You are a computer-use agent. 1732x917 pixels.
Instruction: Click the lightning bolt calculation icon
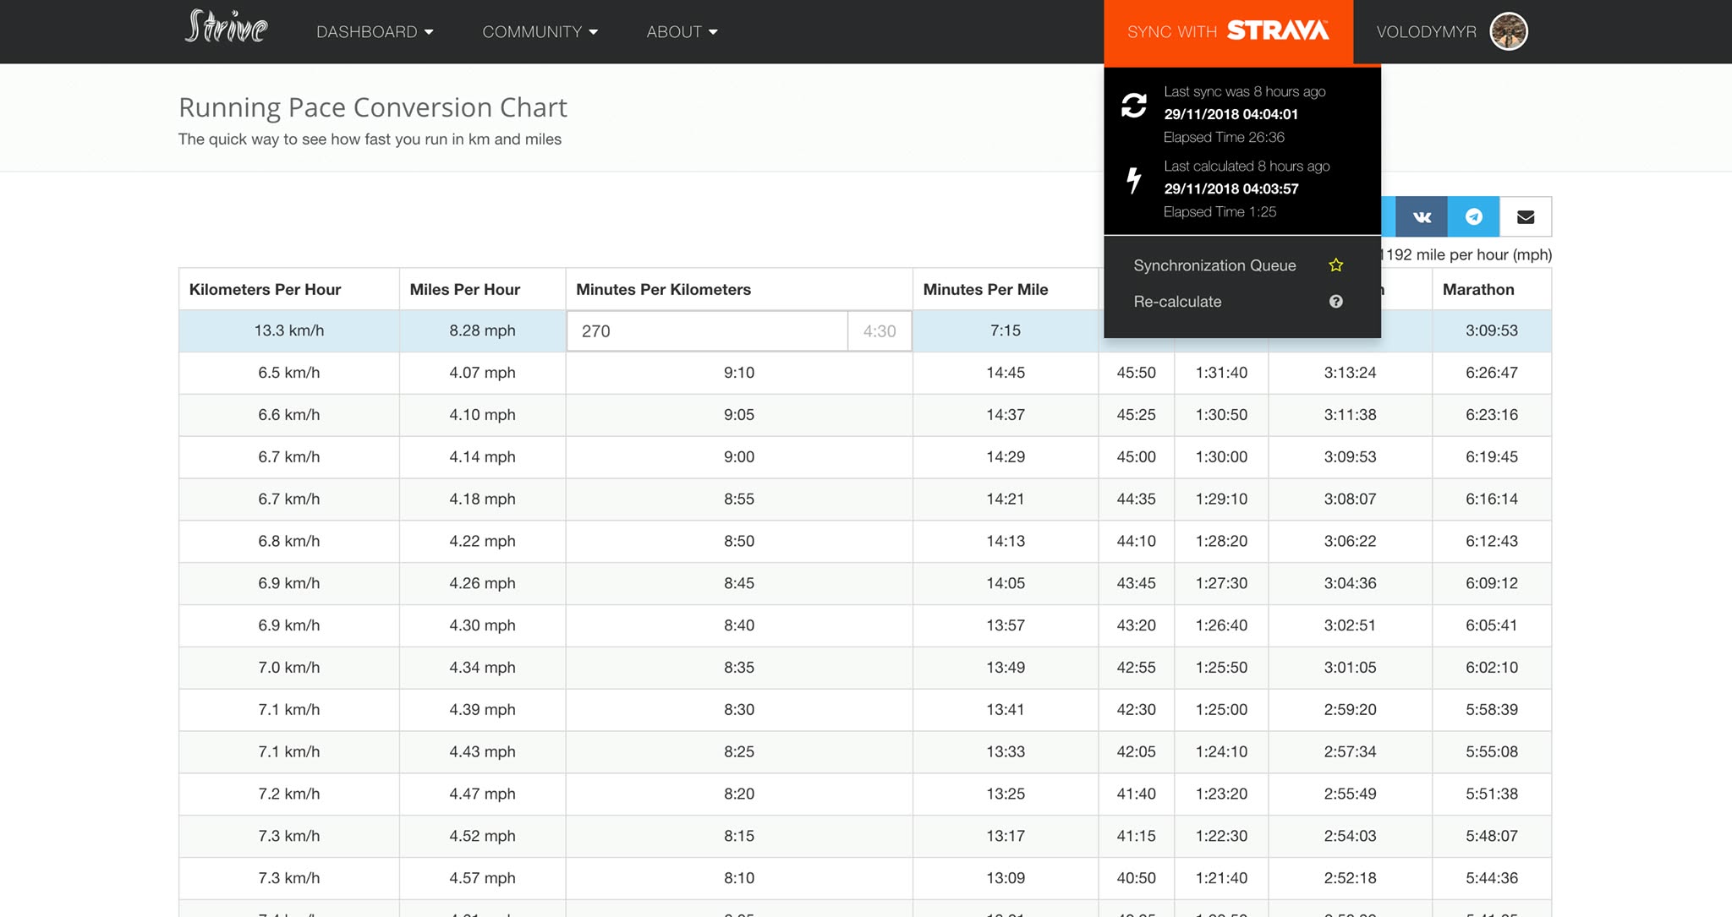(x=1134, y=180)
